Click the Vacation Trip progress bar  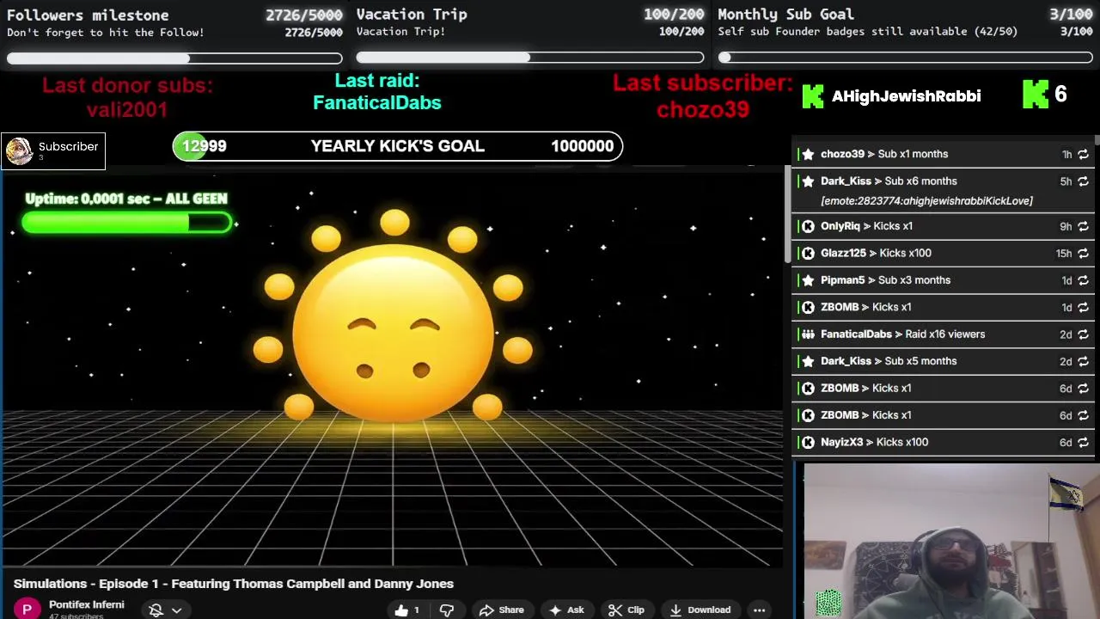(x=530, y=58)
